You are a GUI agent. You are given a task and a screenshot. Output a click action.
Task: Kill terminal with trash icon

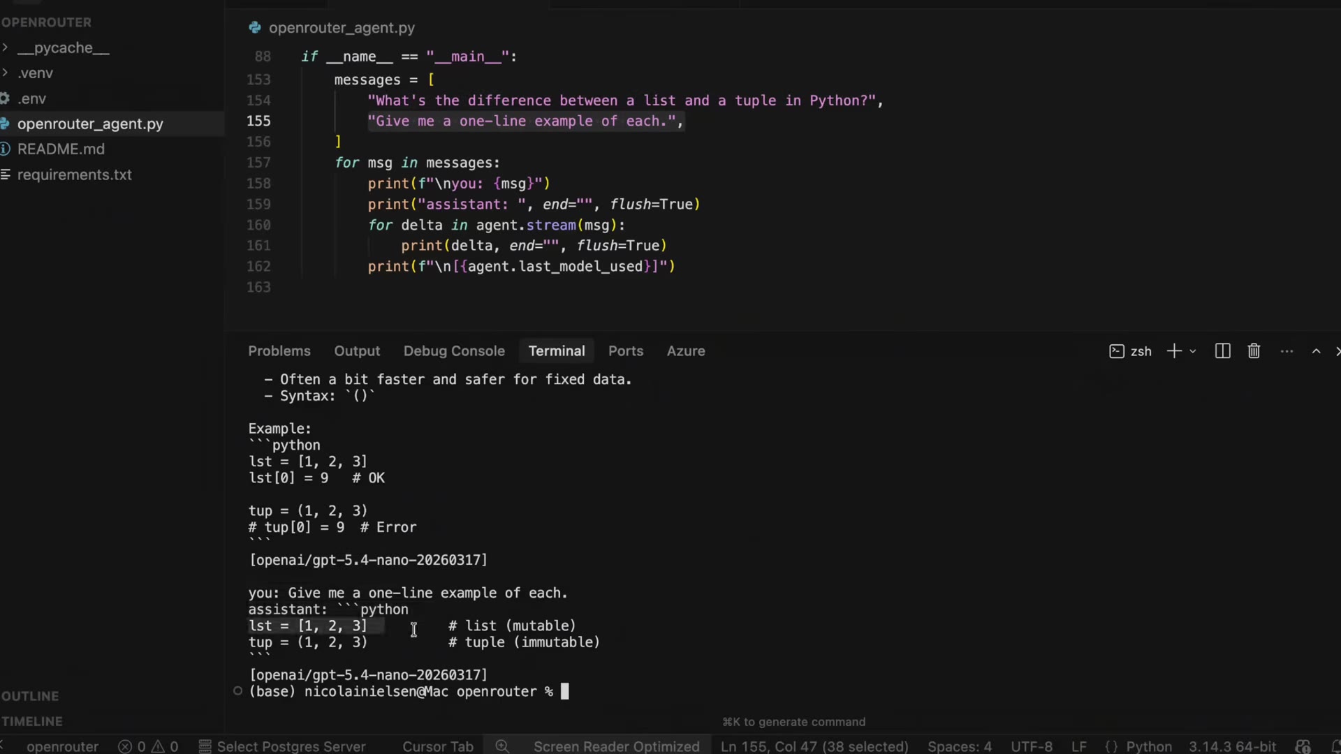click(1254, 351)
